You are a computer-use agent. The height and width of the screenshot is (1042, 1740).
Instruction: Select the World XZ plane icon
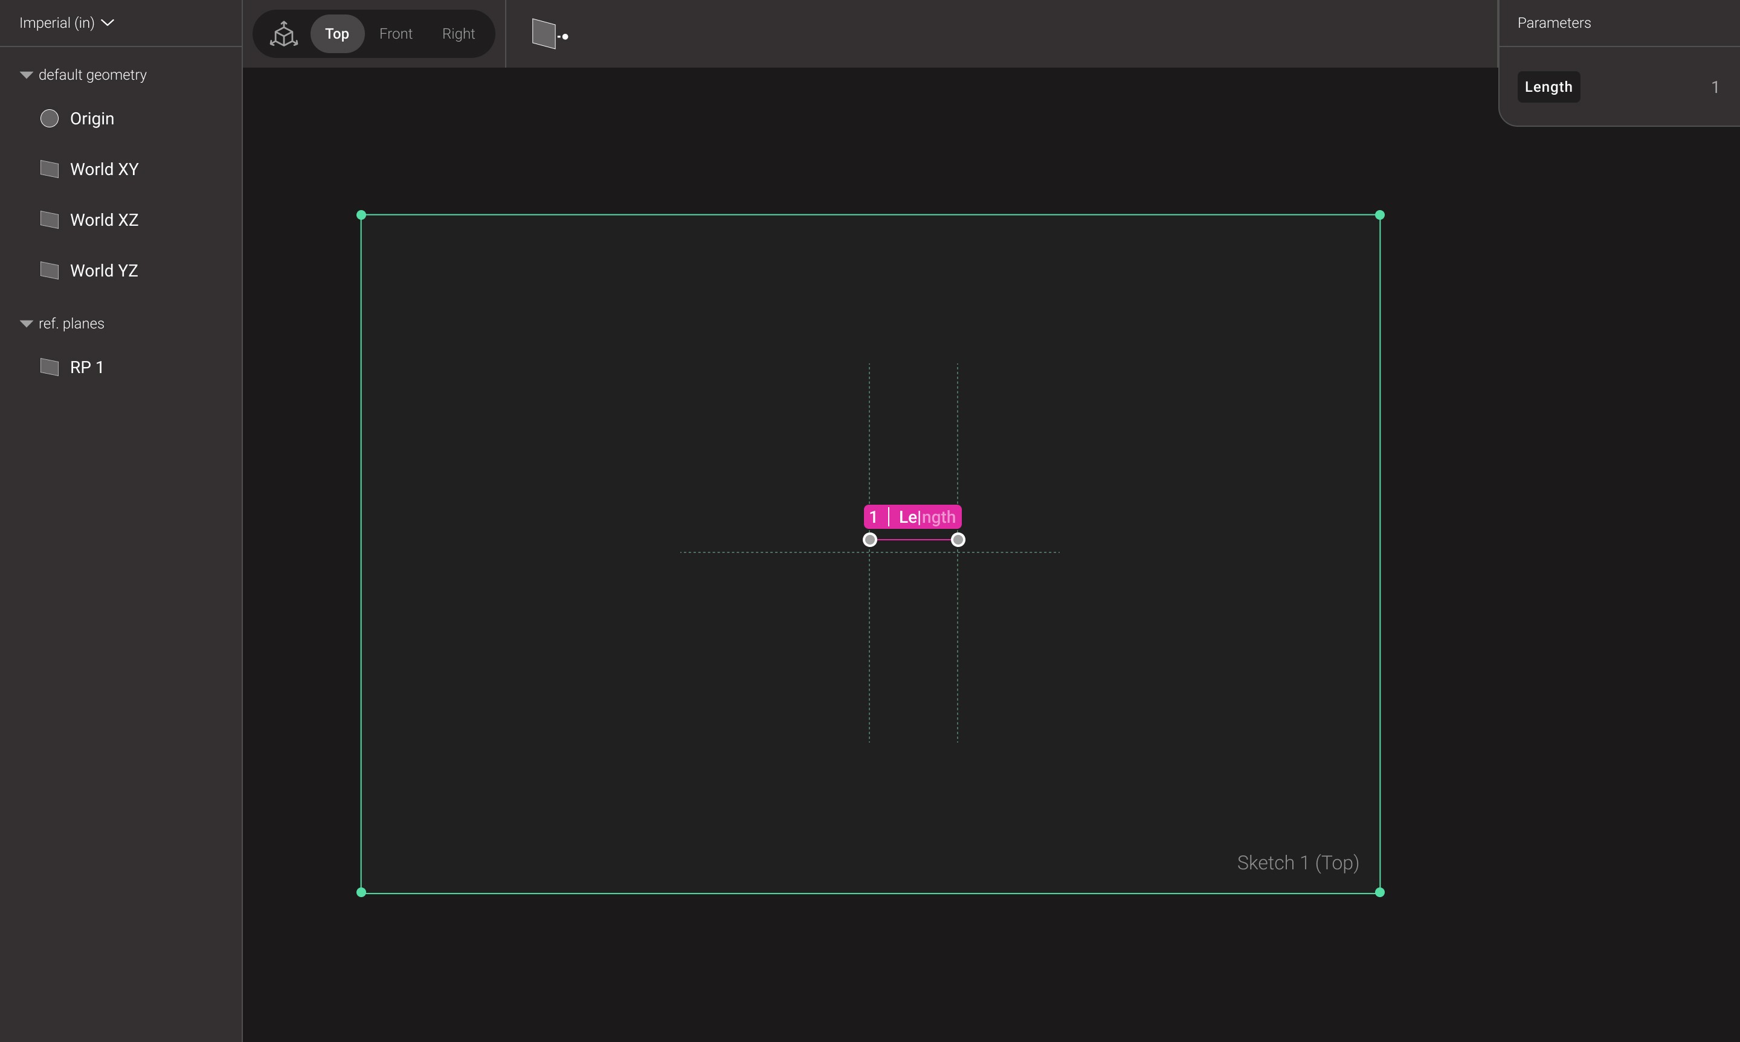coord(48,219)
